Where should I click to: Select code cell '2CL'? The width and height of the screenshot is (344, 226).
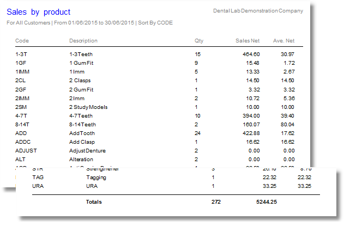[x=20, y=81]
